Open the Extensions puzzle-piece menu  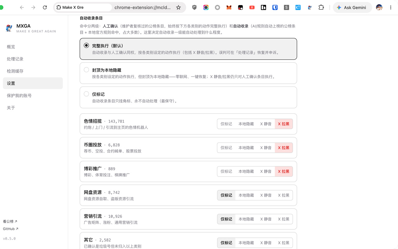(321, 7)
